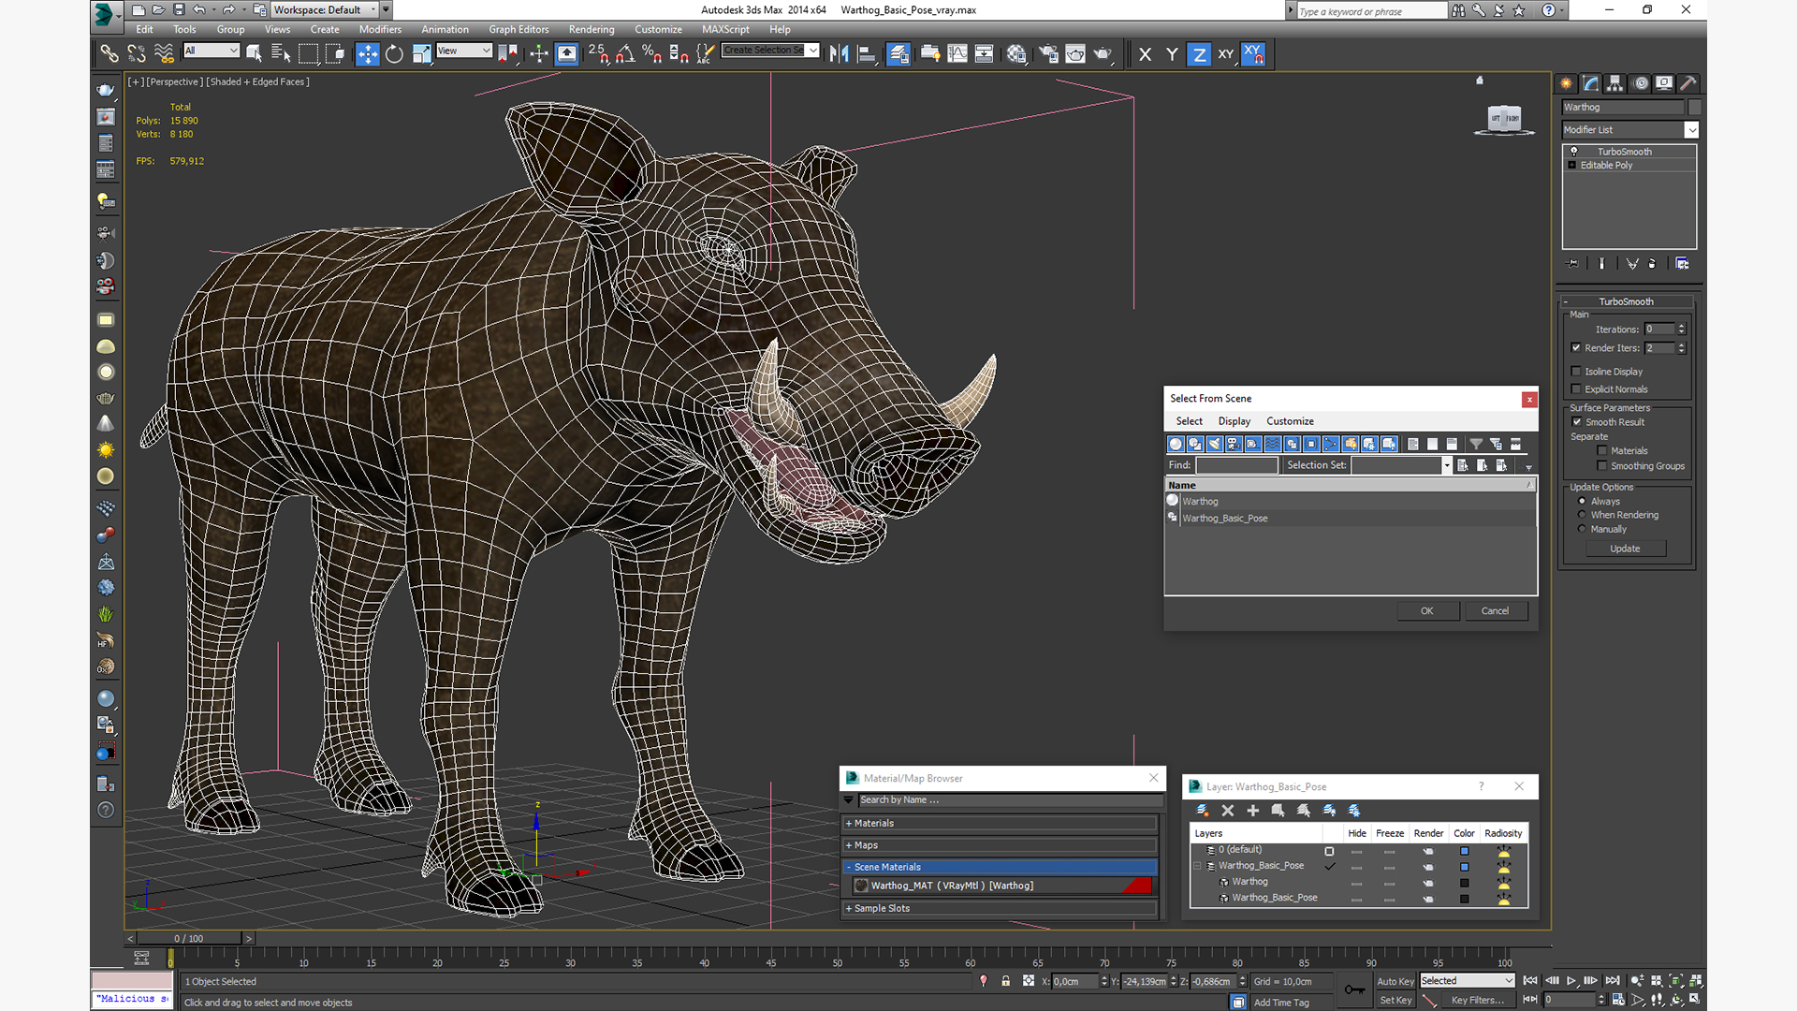Open the Modifiers menu

tap(380, 30)
